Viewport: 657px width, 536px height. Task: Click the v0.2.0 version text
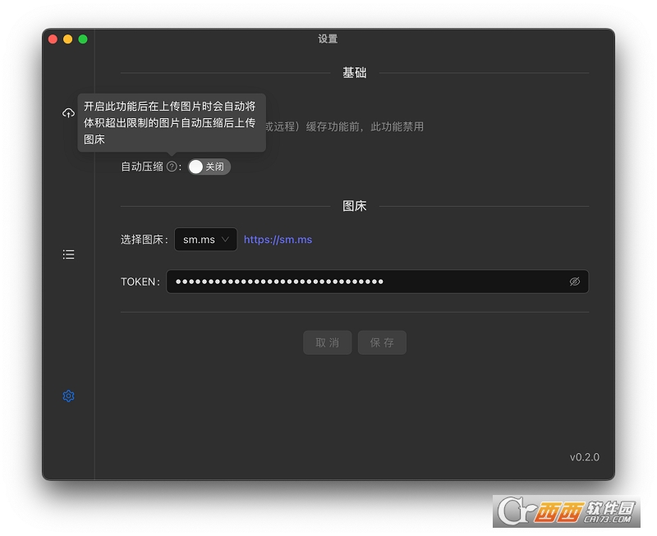tap(584, 457)
